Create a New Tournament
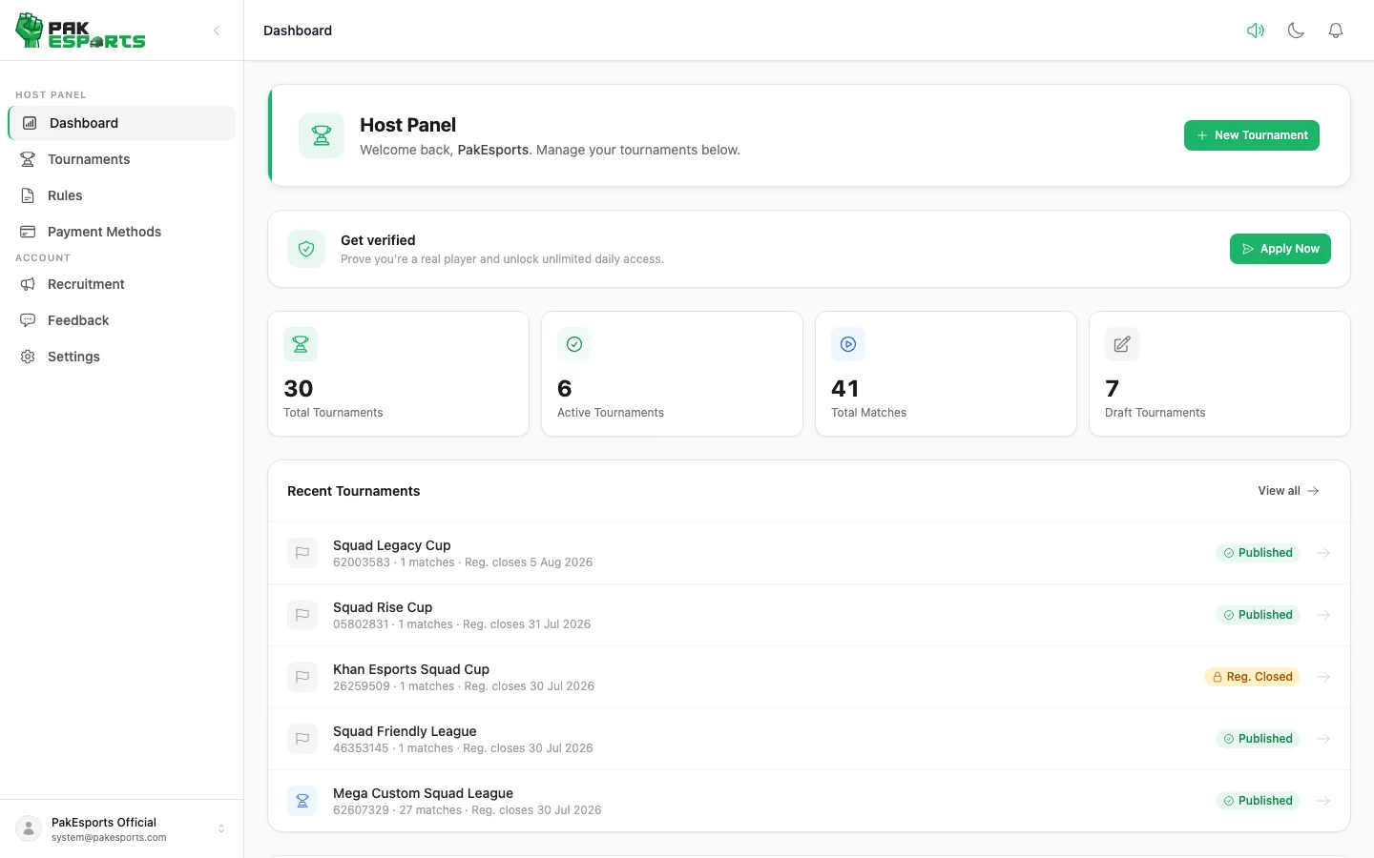Image resolution: width=1374 pixels, height=858 pixels. tap(1251, 135)
